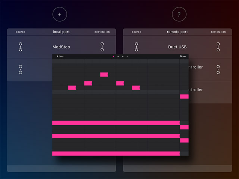Open help with the question mark icon
The image size is (239, 179).
tap(179, 15)
